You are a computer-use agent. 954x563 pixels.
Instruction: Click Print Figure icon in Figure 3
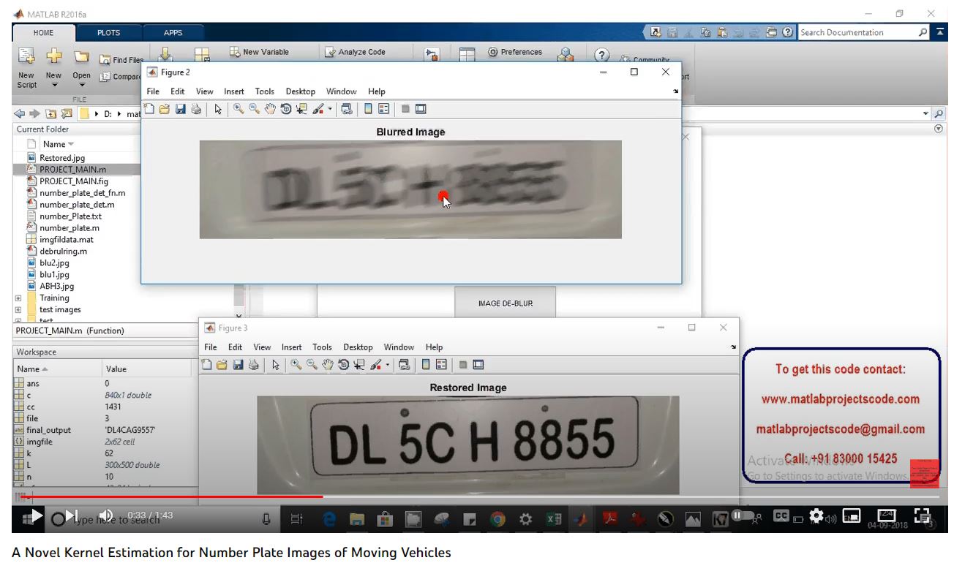[253, 365]
